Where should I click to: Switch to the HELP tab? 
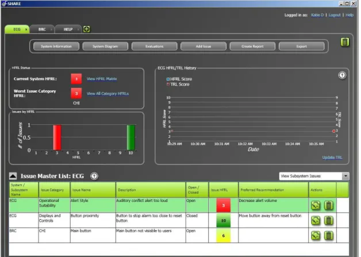pos(68,29)
